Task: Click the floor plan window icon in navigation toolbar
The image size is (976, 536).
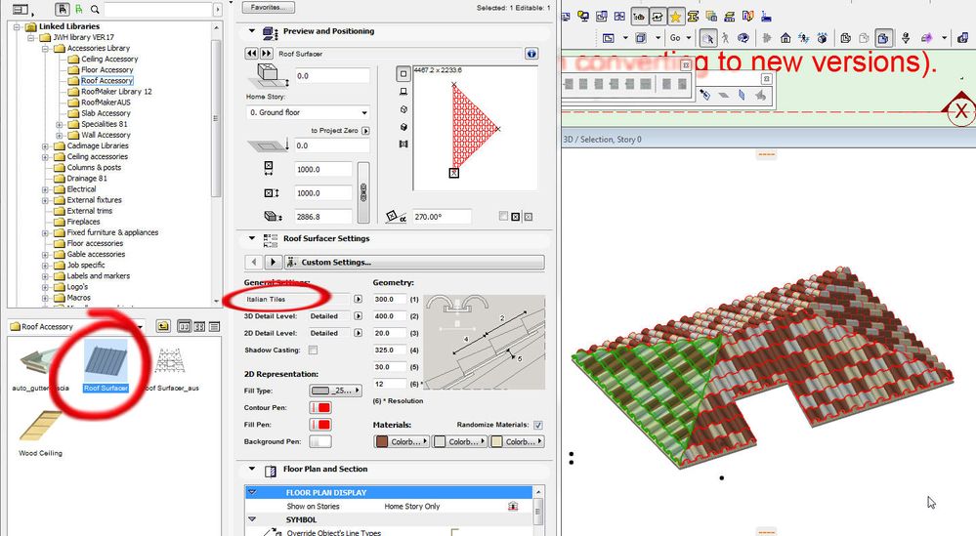Action: (608, 38)
